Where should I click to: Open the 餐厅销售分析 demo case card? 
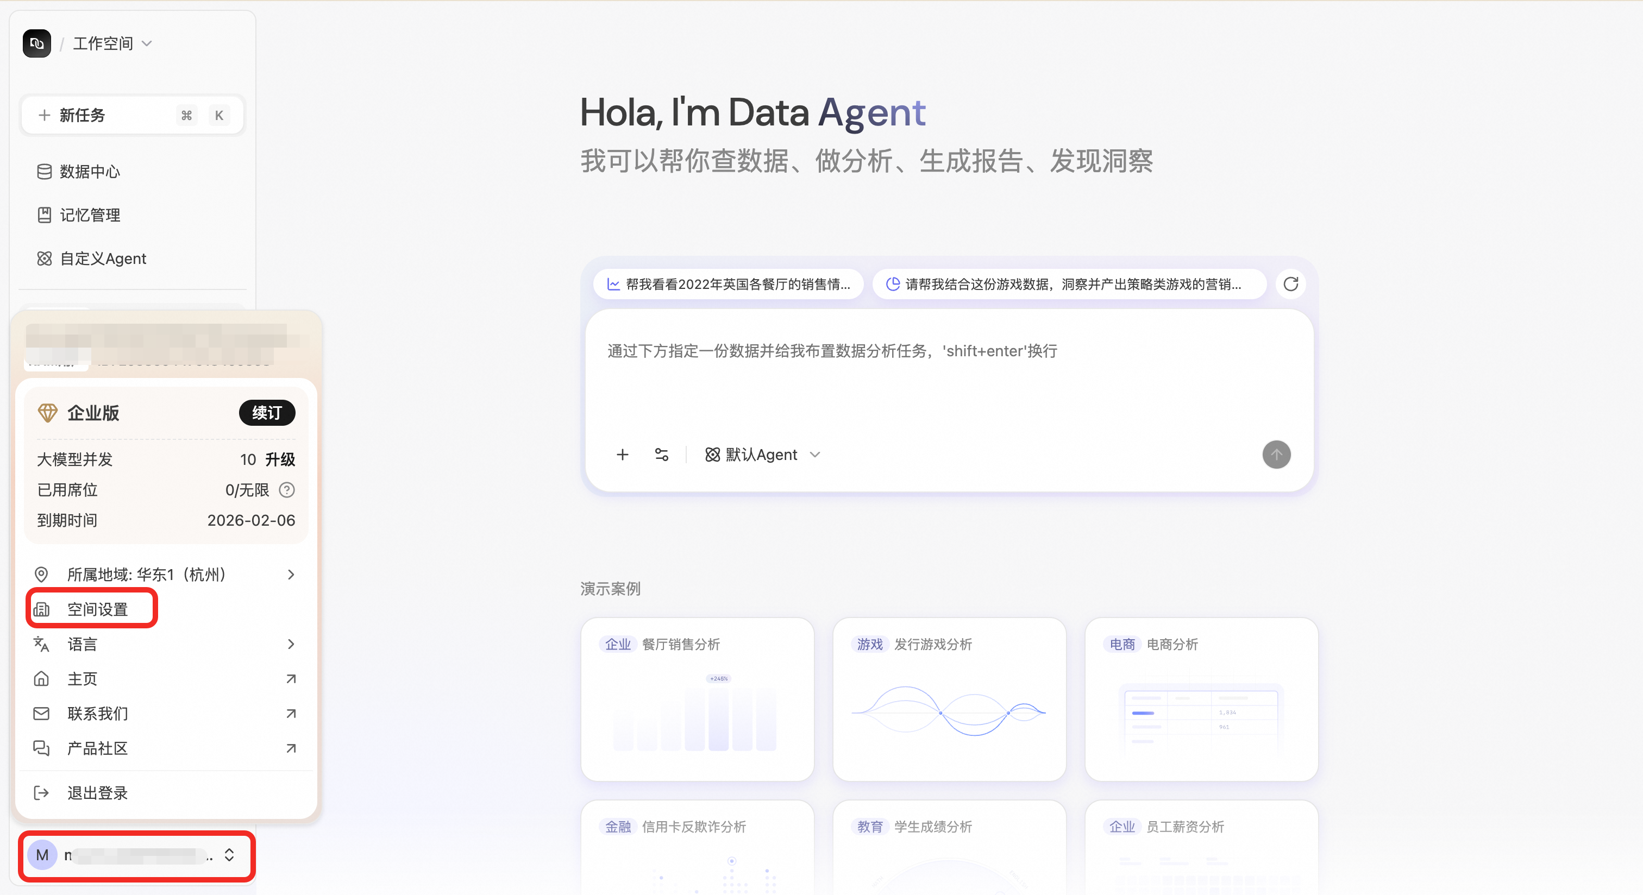tap(697, 698)
